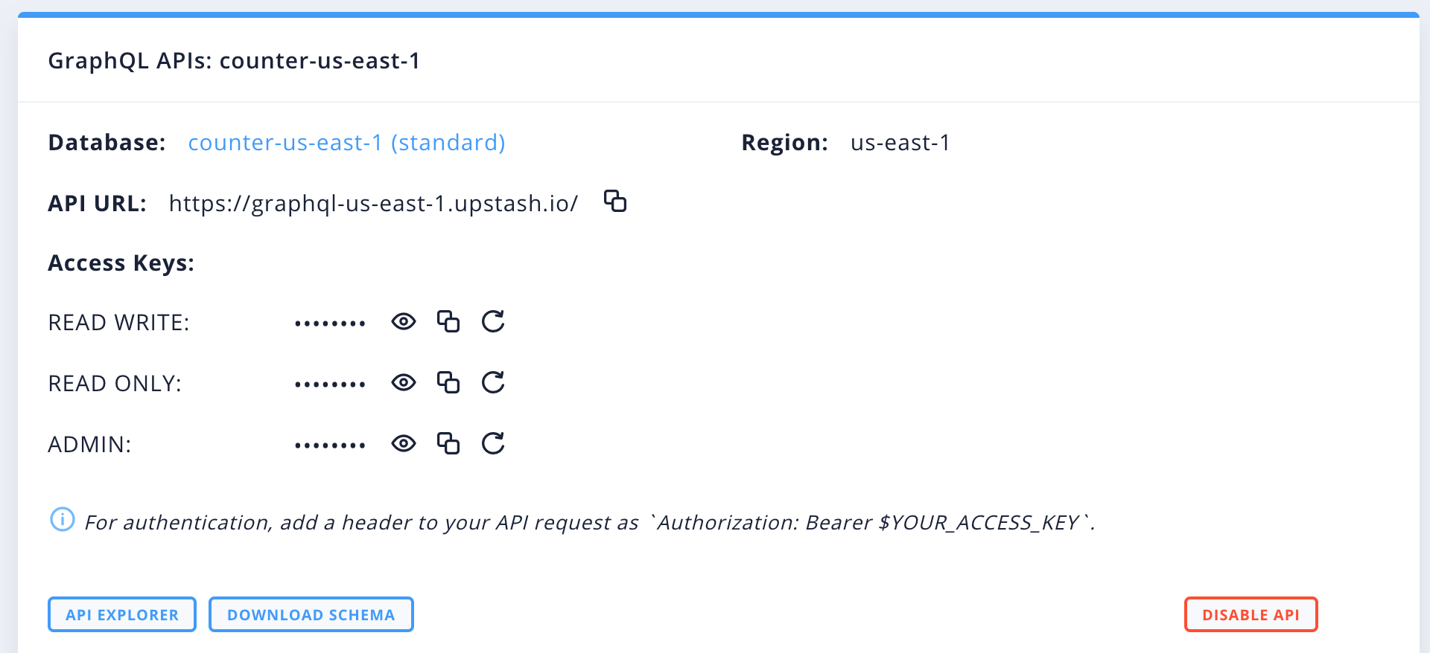Click the masked READ WRITE key dots
The image size is (1430, 653).
[x=330, y=324]
